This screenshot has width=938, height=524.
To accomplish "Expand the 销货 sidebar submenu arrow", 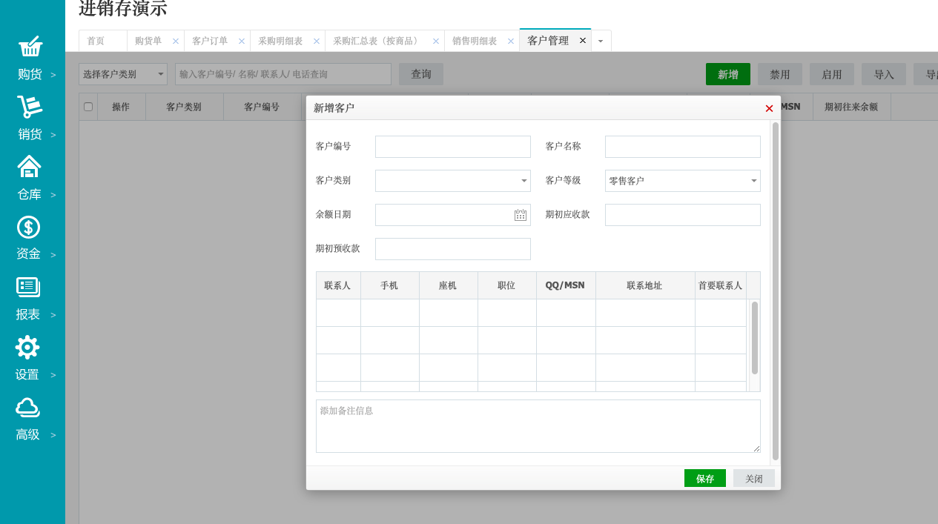I will [53, 135].
